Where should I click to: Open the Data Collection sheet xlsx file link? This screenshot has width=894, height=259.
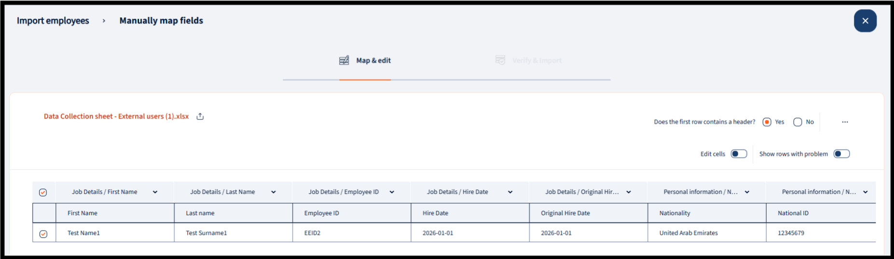coord(116,117)
